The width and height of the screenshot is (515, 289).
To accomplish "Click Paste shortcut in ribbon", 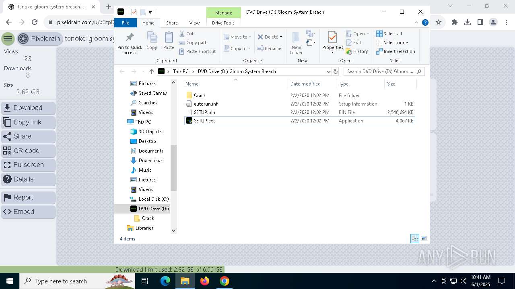I will point(197,51).
